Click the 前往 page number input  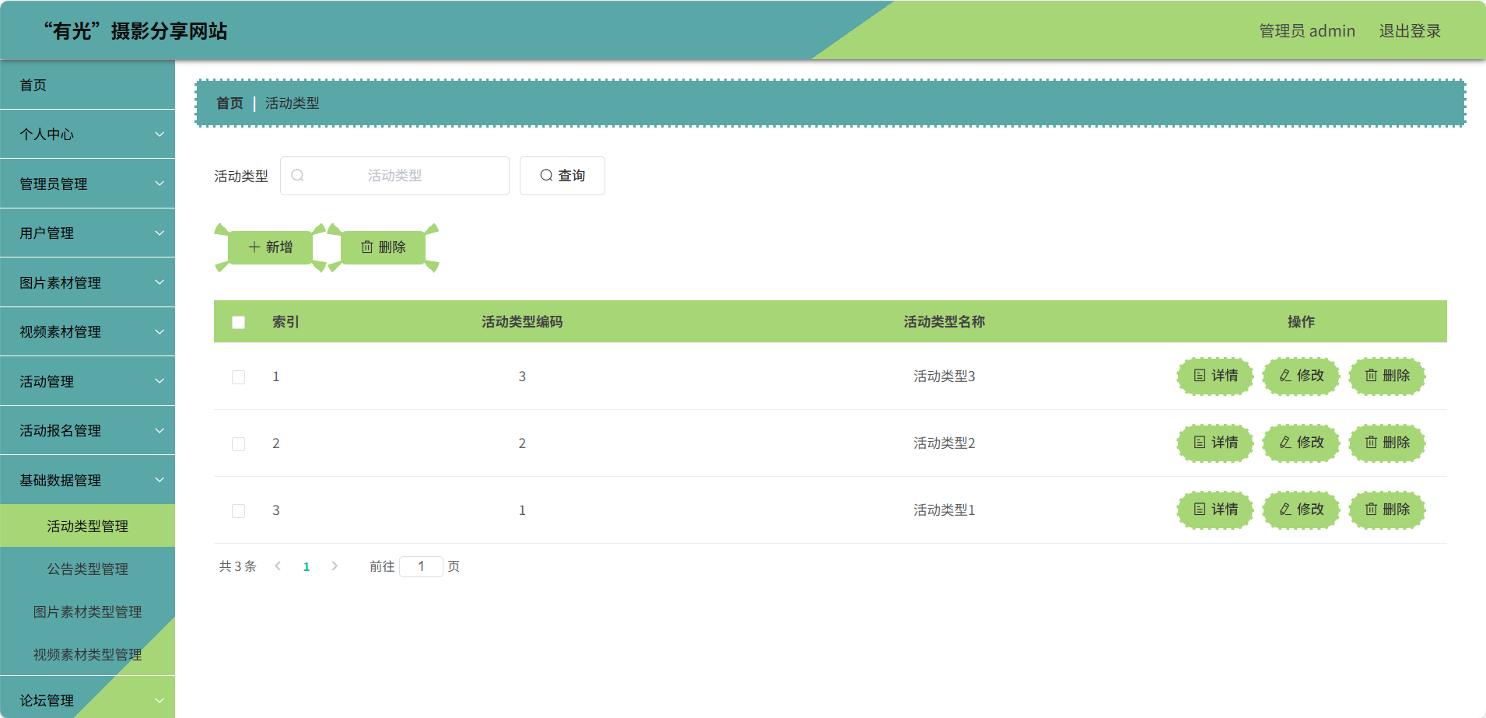pos(421,566)
